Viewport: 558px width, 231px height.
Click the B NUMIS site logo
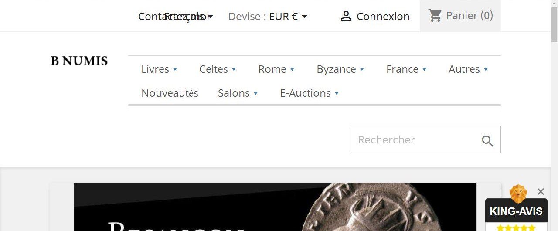tap(79, 61)
